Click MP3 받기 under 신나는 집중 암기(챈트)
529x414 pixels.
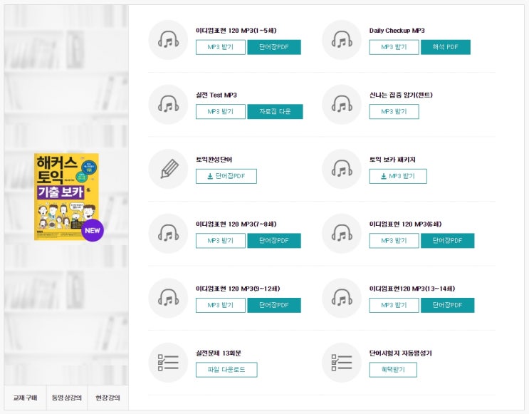coord(394,112)
